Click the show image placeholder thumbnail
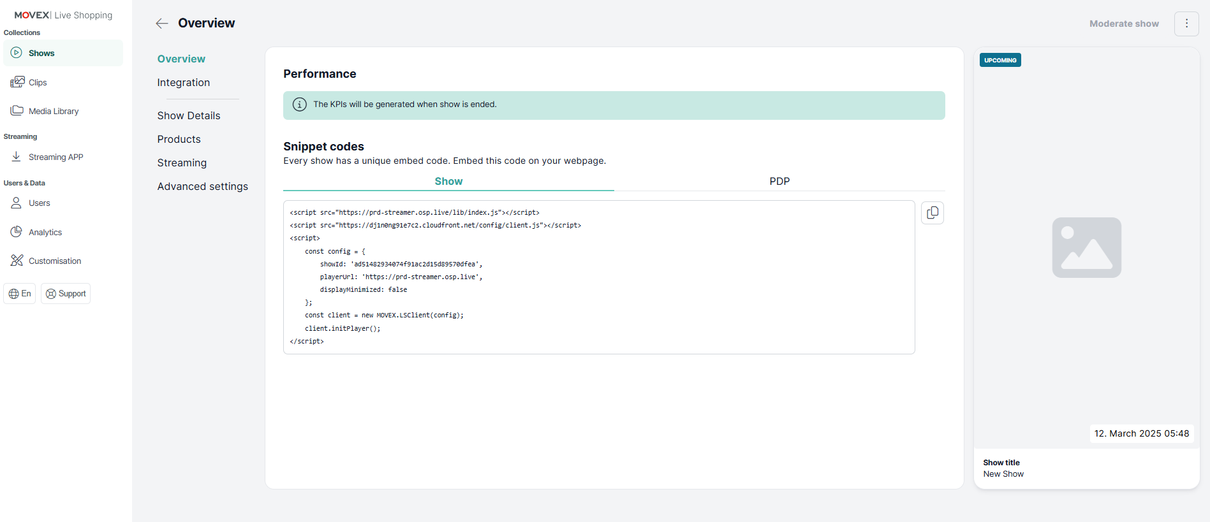This screenshot has width=1210, height=522. click(x=1087, y=248)
